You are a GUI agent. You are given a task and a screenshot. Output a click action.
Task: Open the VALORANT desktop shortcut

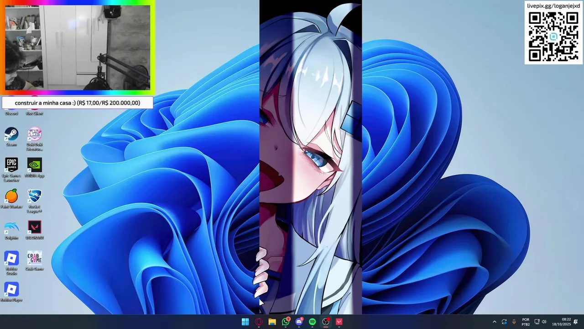[35, 230]
